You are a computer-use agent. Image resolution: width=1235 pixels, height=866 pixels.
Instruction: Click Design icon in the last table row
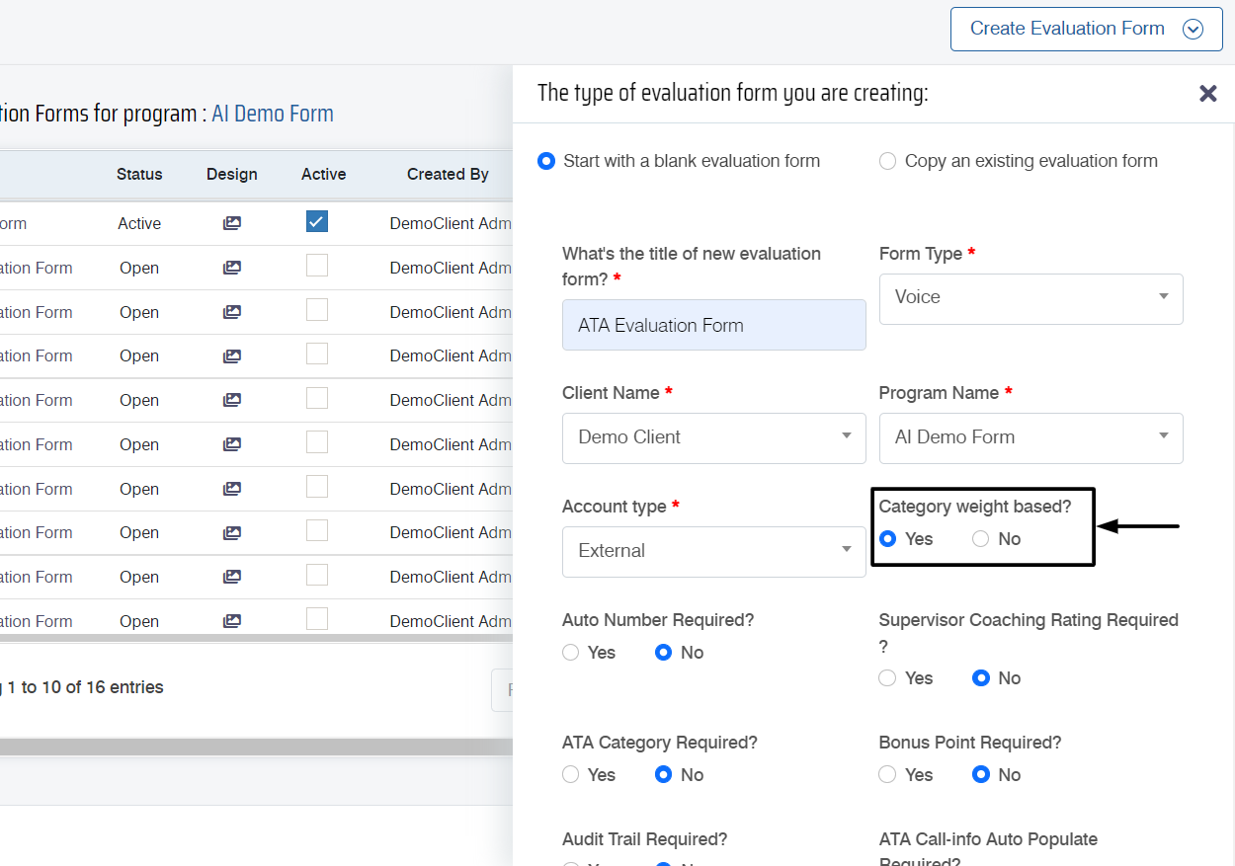[x=231, y=621]
